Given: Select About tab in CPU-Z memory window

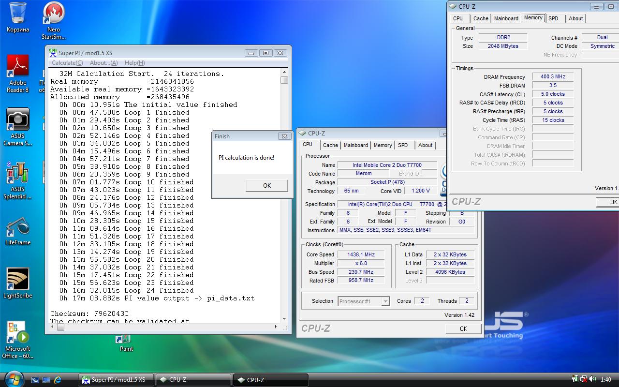Looking at the screenshot, I should 575,18.
